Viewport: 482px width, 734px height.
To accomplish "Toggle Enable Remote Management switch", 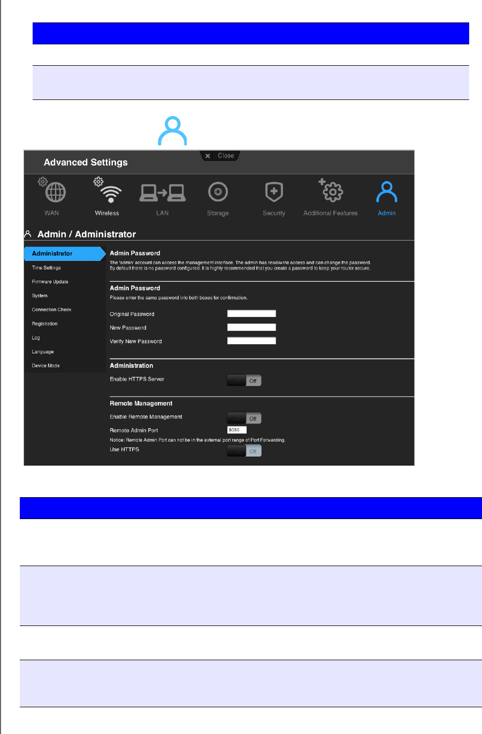I will pyautogui.click(x=244, y=418).
